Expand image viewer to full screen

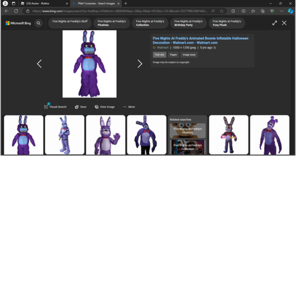pyautogui.click(x=275, y=23)
